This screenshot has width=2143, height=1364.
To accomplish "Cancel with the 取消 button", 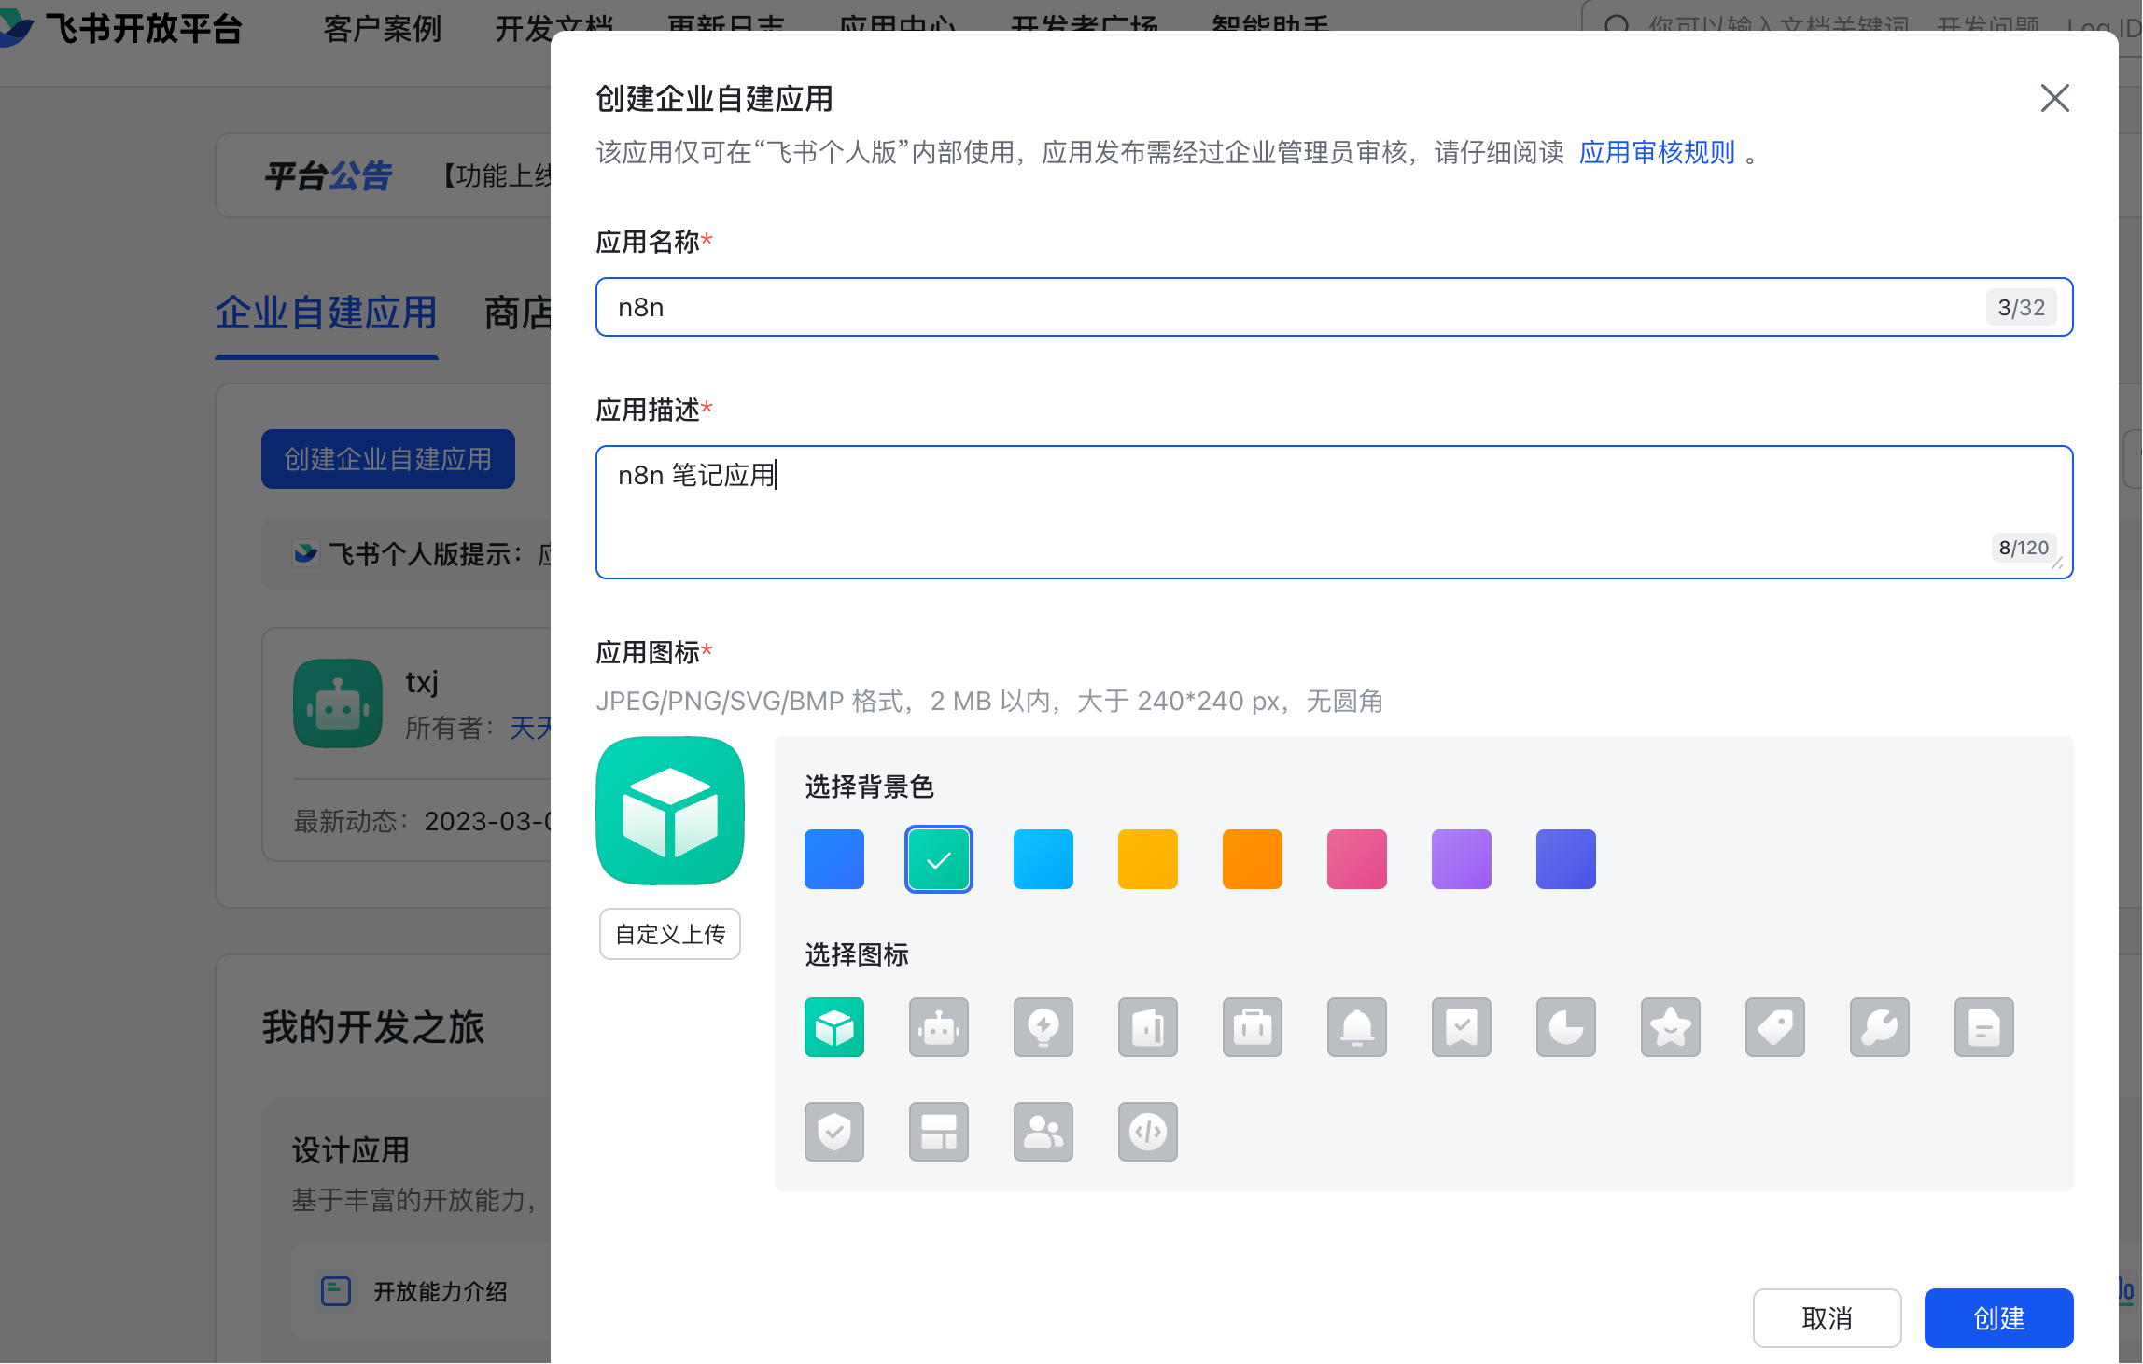I will point(1827,1318).
